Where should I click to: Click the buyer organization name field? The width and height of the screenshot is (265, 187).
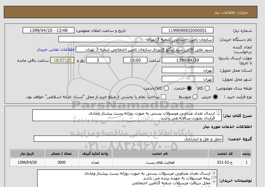point(136,39)
